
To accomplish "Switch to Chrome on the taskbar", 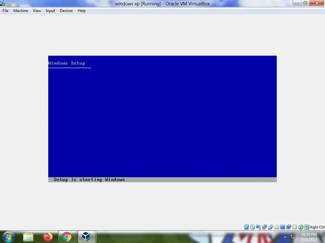I will point(67,237).
